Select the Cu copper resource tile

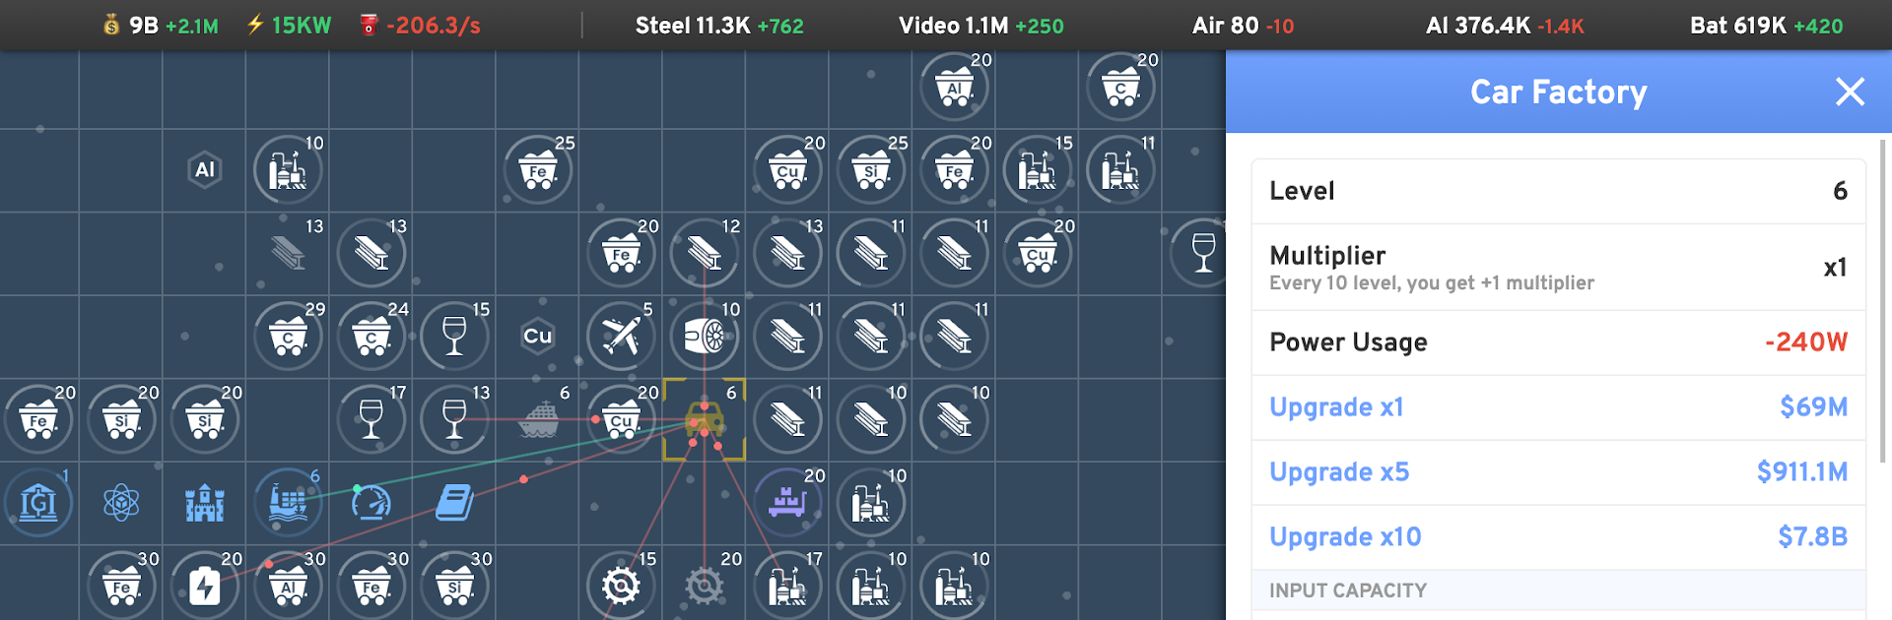point(538,336)
